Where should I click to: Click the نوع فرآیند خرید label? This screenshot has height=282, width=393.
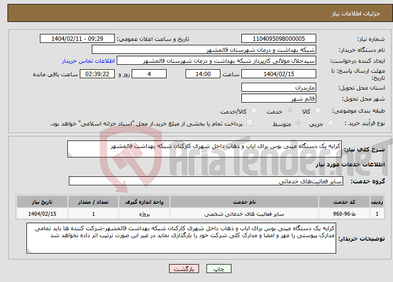365,123
